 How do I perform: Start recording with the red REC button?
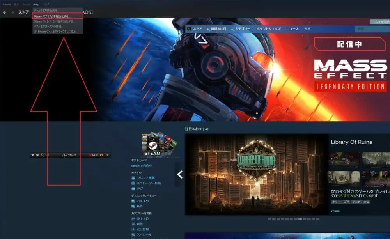tap(93, 155)
